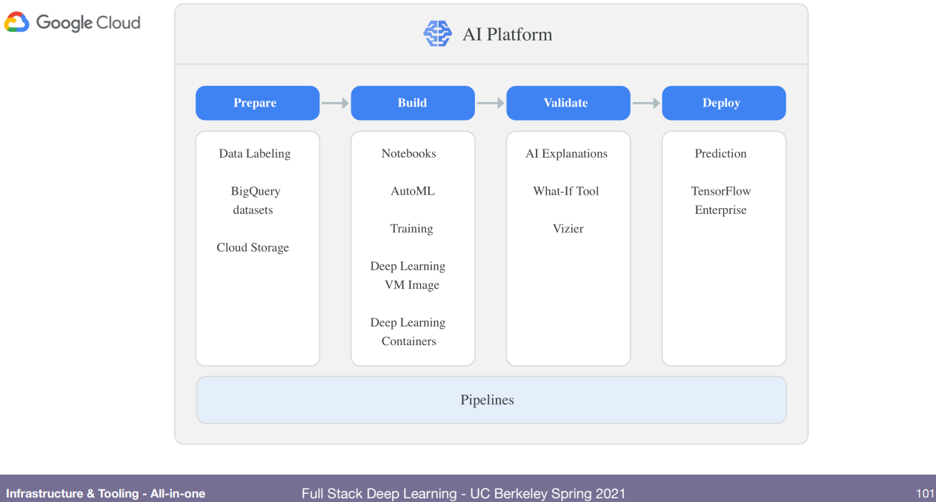The image size is (936, 502).
Task: Choose AutoML in Build column
Action: (413, 191)
